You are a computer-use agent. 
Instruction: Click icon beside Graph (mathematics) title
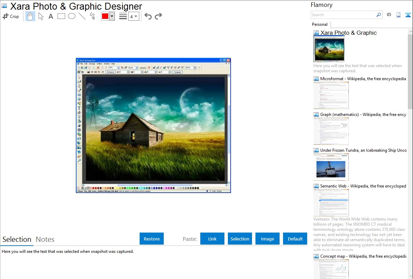pyautogui.click(x=316, y=115)
